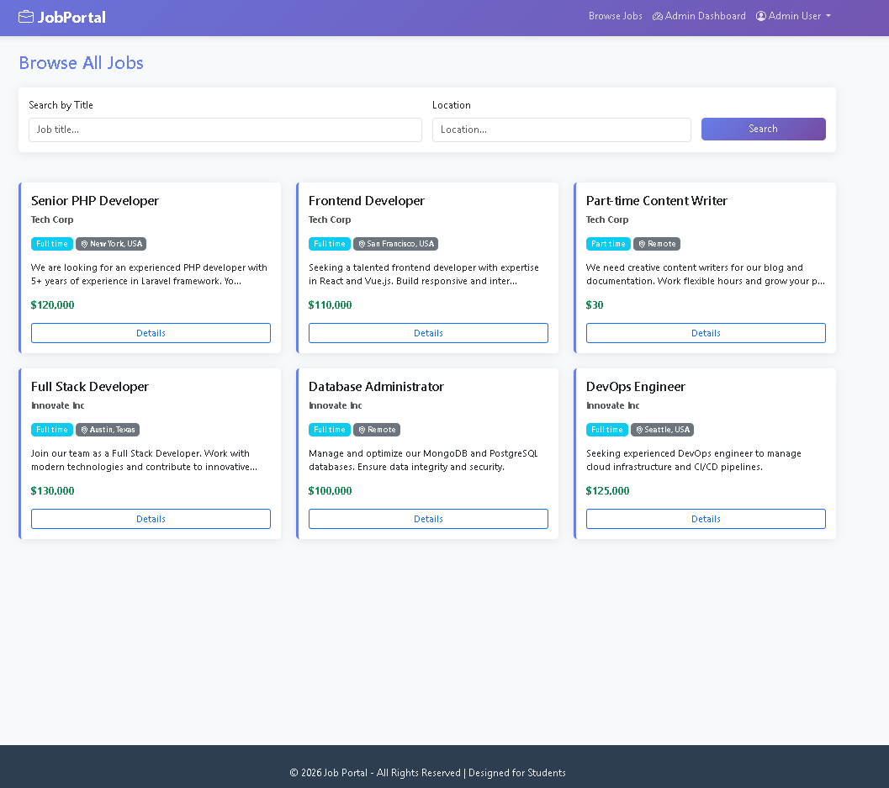Image resolution: width=889 pixels, height=788 pixels.
Task: Click the Content Writer Remote location badge
Action: click(x=657, y=244)
